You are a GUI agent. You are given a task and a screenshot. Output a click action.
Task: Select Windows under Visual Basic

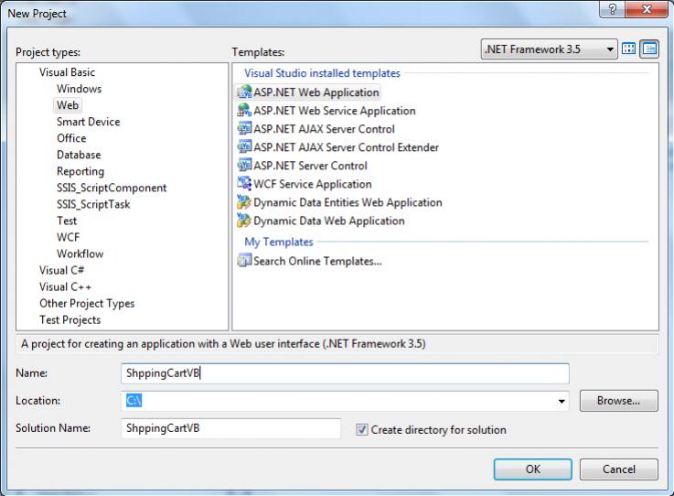pyautogui.click(x=79, y=89)
